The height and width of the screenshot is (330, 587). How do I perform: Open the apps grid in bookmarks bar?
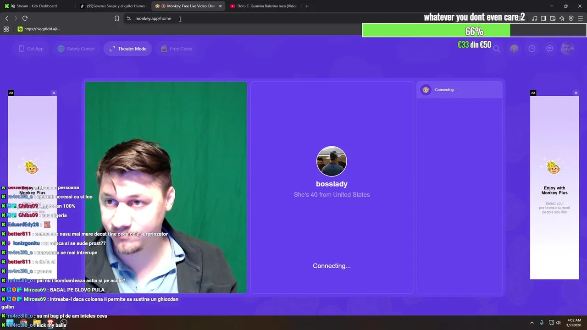6,29
